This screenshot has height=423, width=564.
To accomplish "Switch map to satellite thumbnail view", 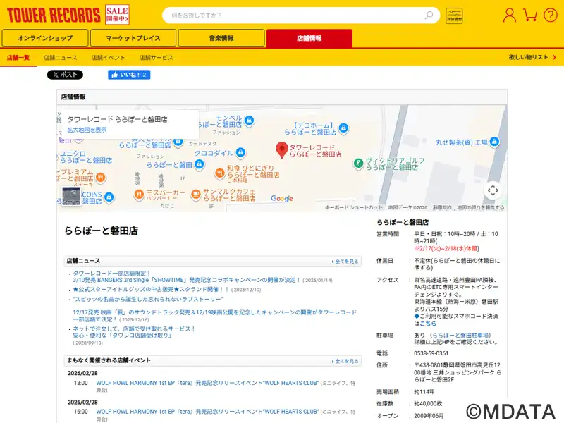I will pyautogui.click(x=71, y=195).
